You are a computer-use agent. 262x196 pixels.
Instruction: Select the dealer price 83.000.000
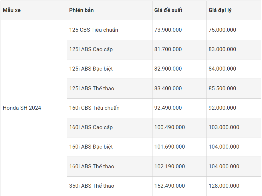222,49
